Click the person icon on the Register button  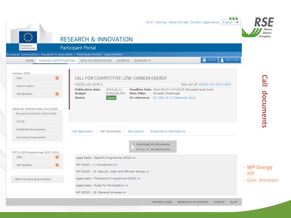(222, 60)
